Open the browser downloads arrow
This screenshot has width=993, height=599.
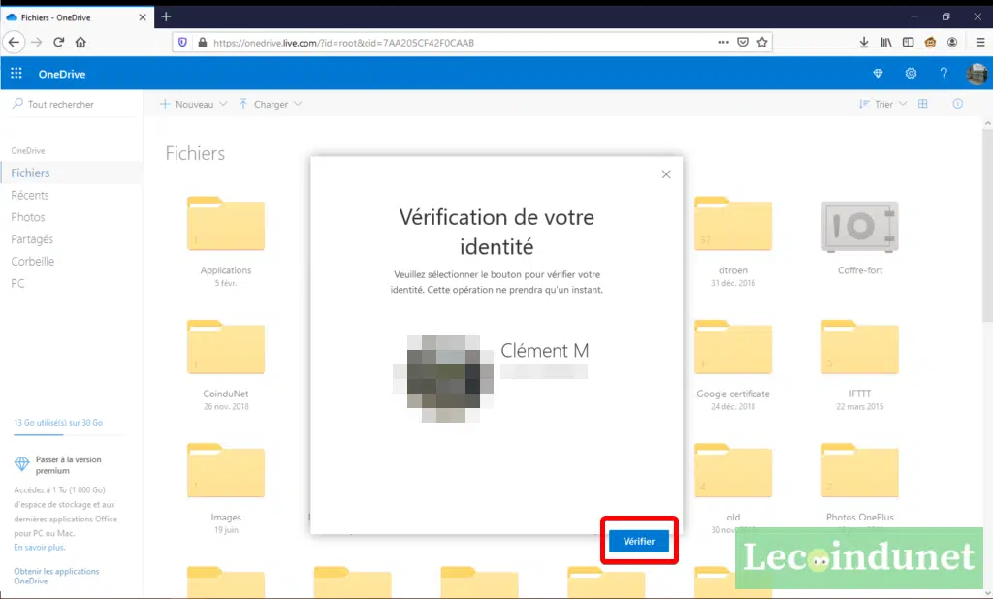click(864, 43)
